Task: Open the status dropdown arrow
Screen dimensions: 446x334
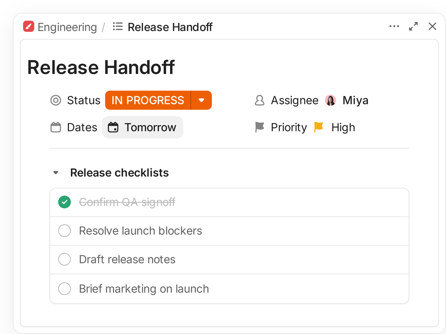Action: (x=201, y=100)
